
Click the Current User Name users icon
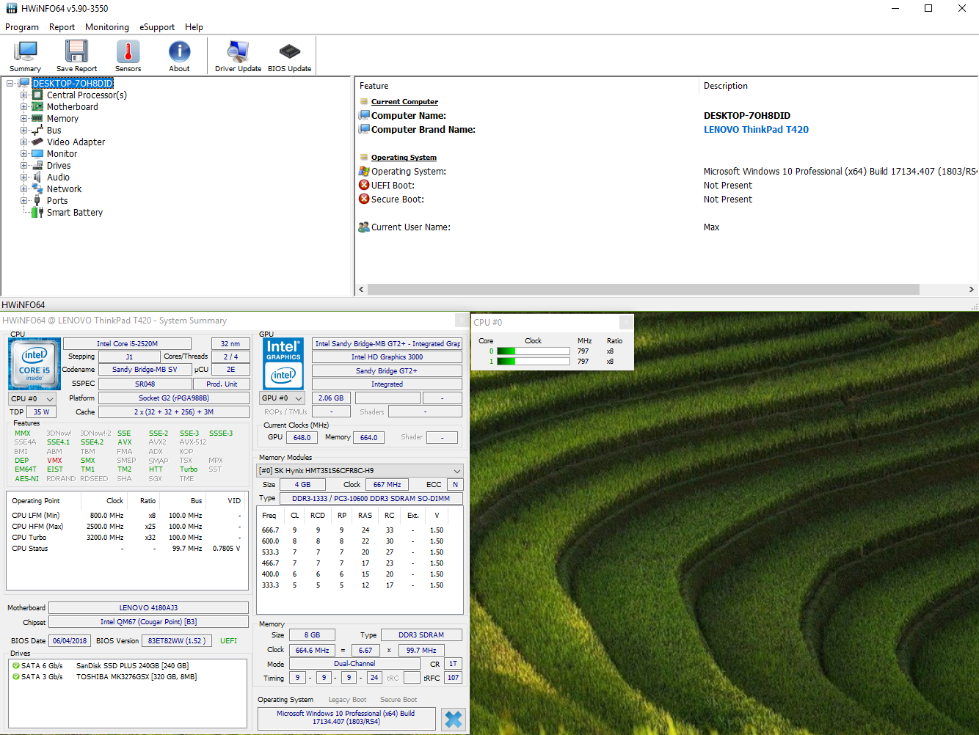pyautogui.click(x=364, y=227)
